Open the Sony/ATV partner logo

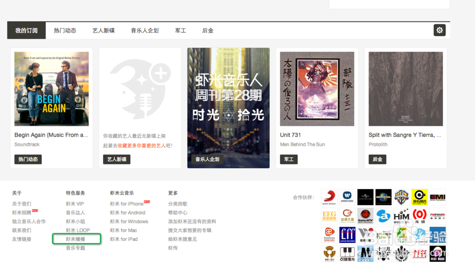point(365,216)
